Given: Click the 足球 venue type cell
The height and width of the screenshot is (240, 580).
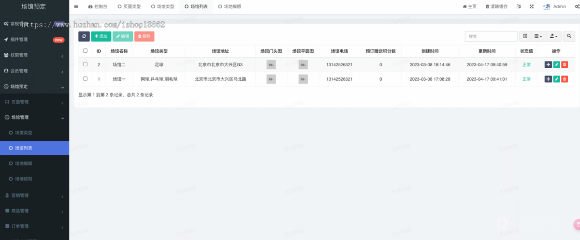Looking at the screenshot, I should click(159, 64).
